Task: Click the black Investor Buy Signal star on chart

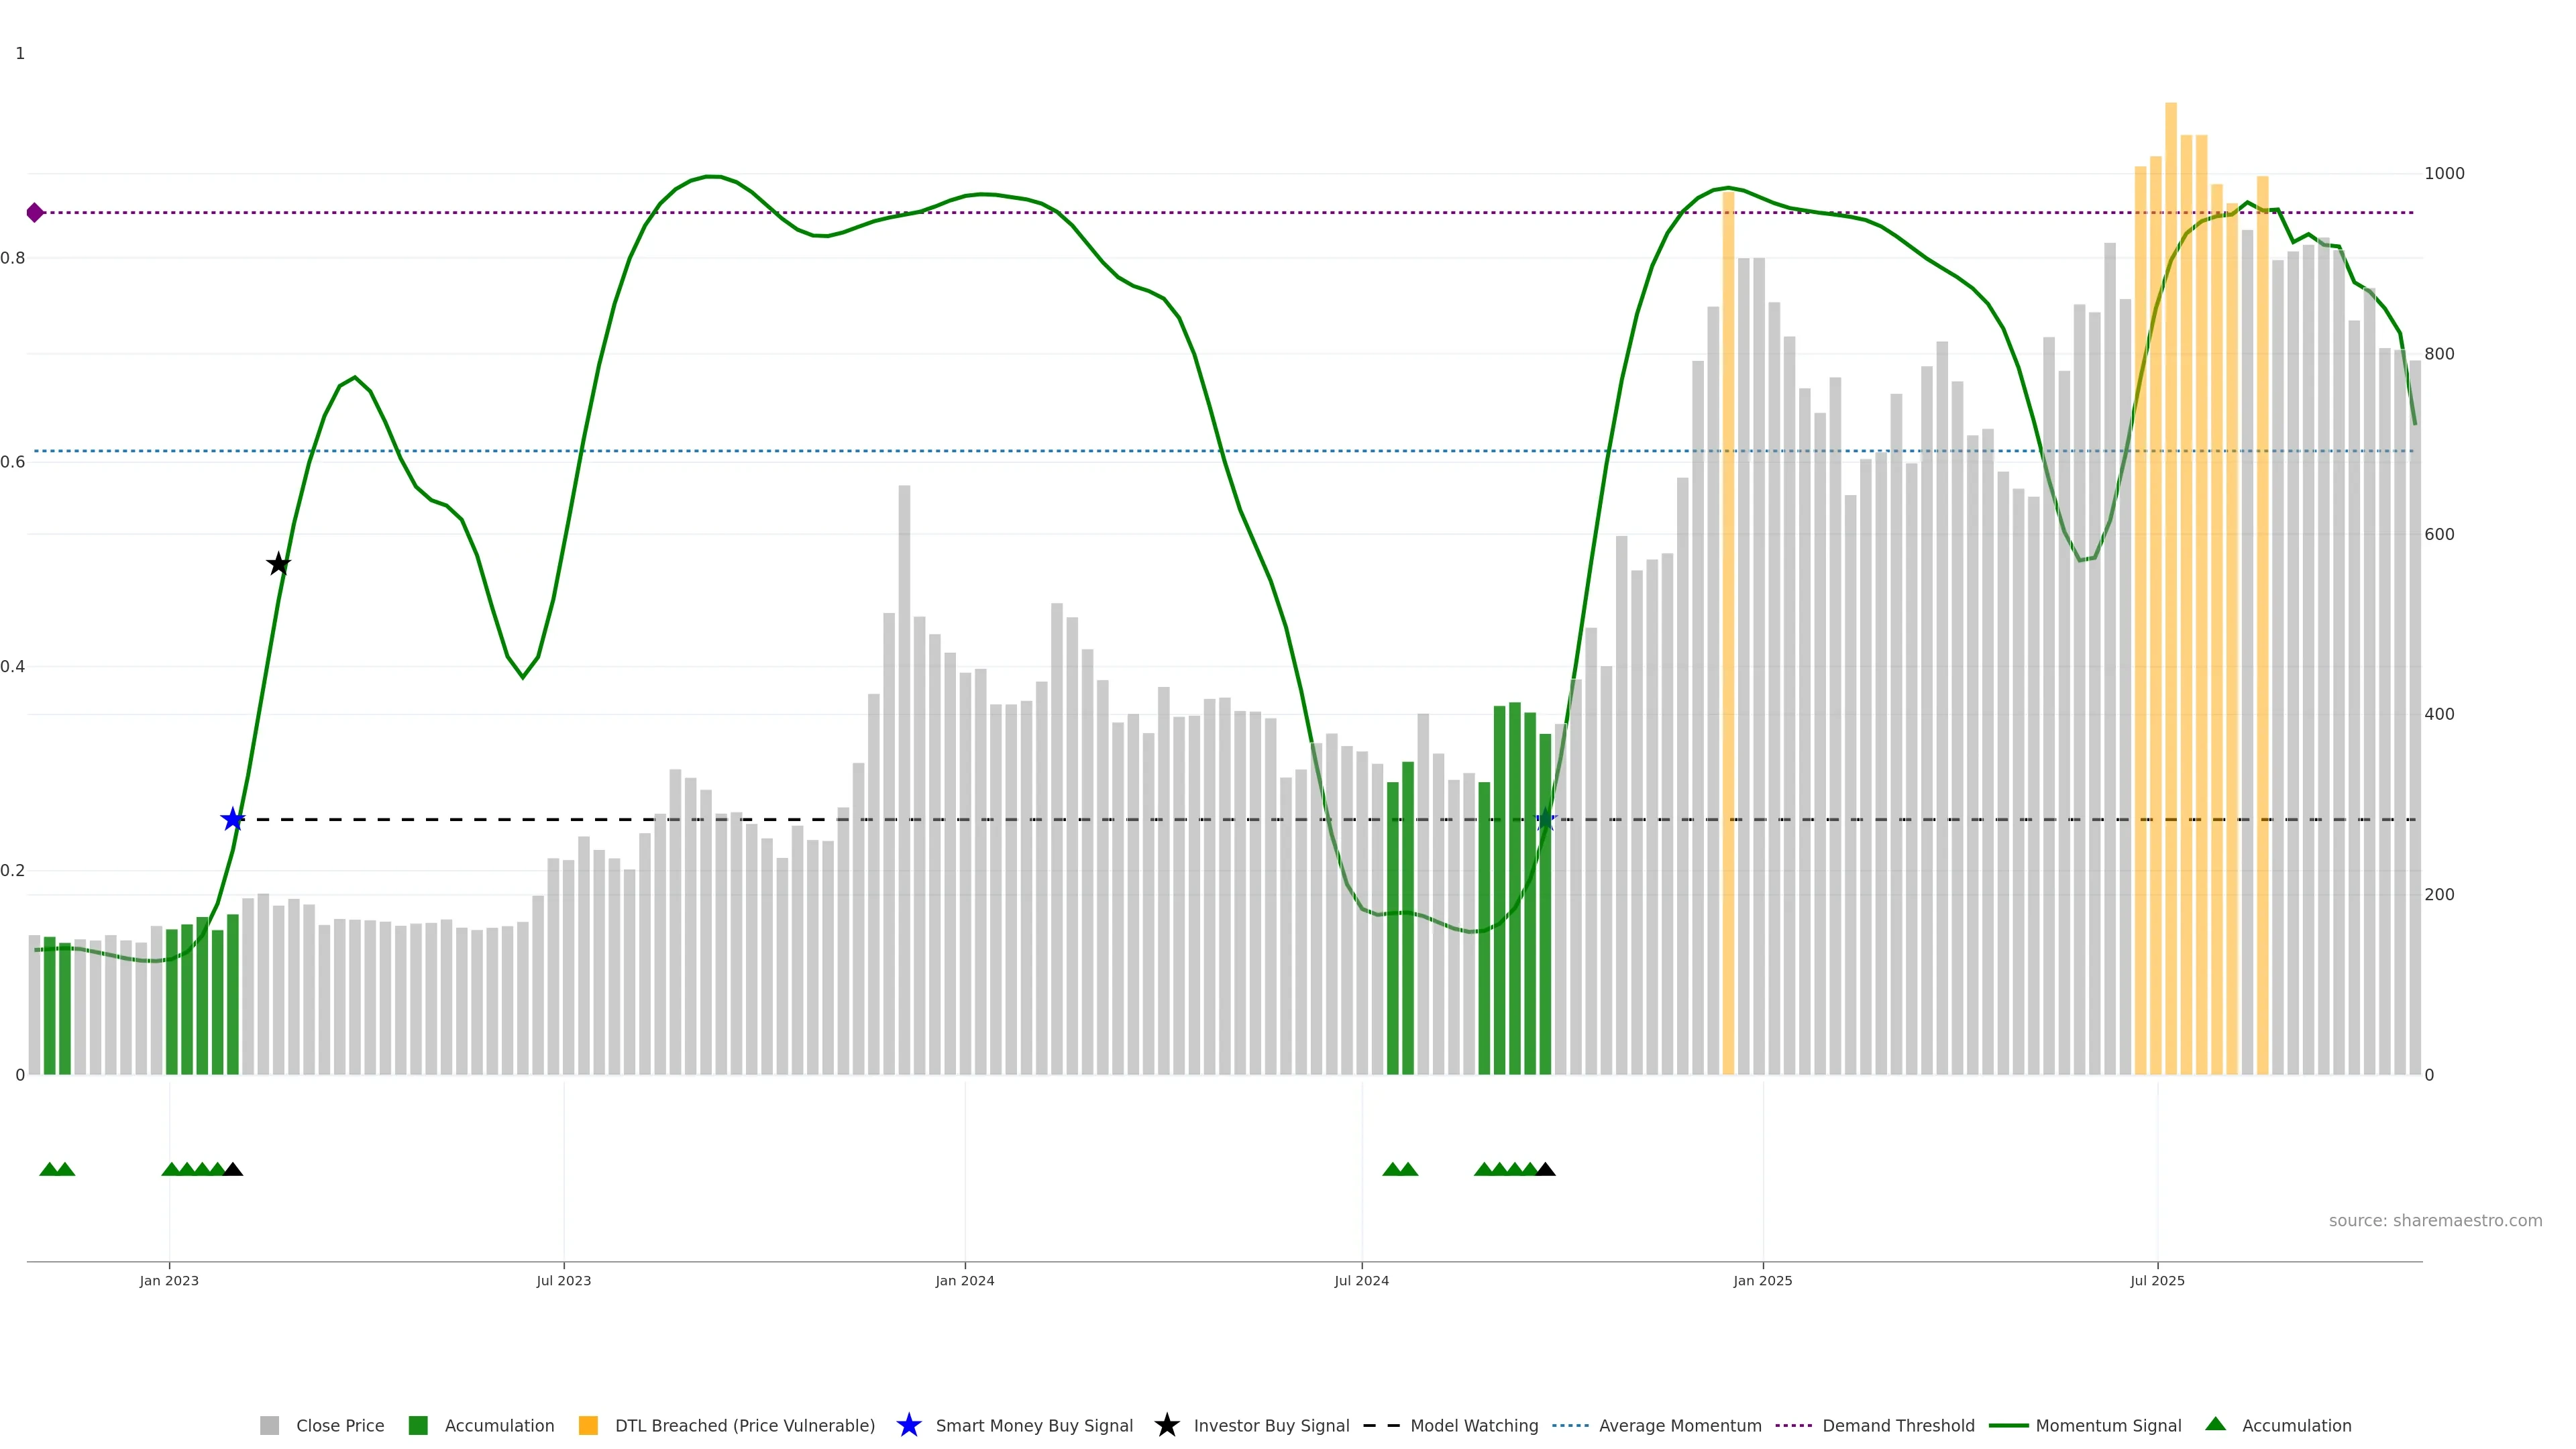Action: (279, 564)
